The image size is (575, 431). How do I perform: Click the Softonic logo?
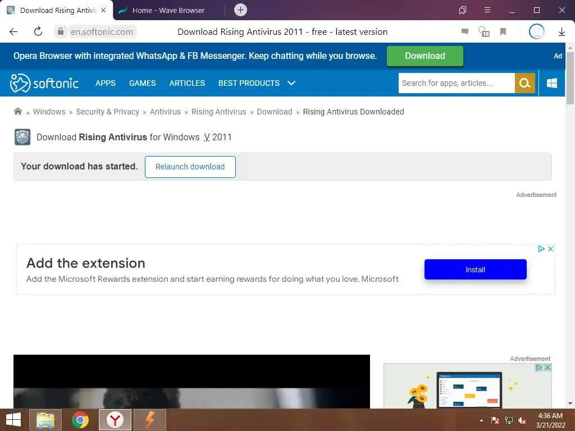[x=44, y=83]
